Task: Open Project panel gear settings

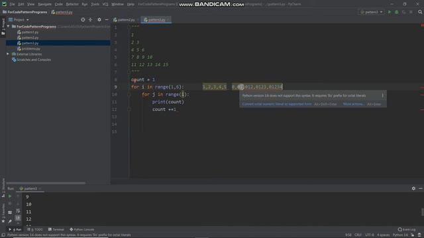Action: click(99, 20)
